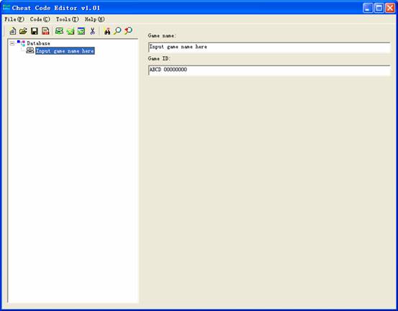Click the blue-topped green code icon
Image resolution: width=398 pixels, height=311 pixels.
(x=81, y=31)
